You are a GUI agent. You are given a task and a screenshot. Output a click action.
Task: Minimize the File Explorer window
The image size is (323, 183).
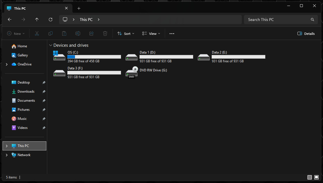(289, 6)
